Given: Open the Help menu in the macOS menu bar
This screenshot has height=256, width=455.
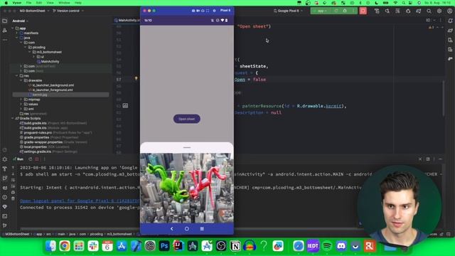Looking at the screenshot, I should [x=78, y=3].
